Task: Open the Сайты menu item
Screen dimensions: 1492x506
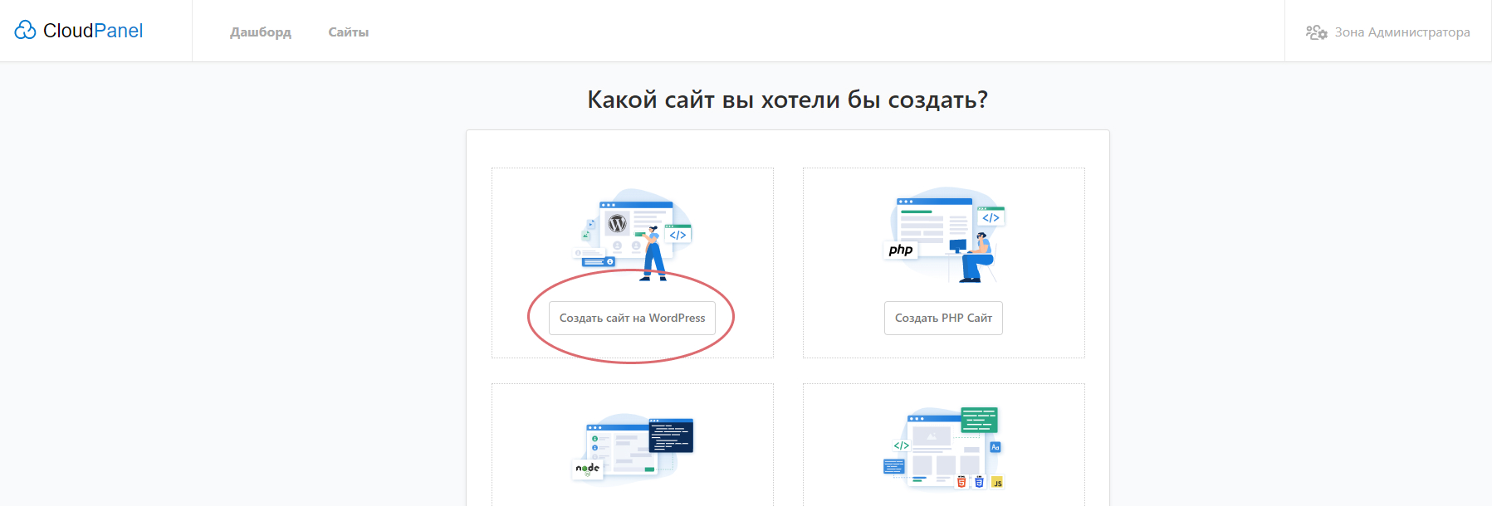Action: (348, 32)
